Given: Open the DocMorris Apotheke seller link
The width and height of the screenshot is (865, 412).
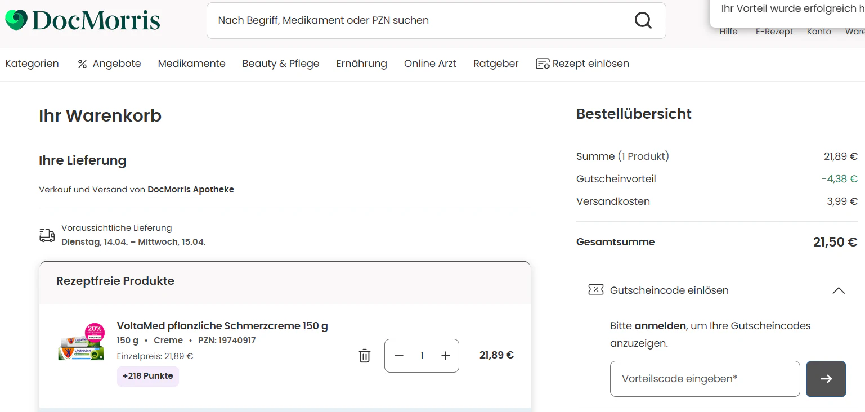Looking at the screenshot, I should pyautogui.click(x=190, y=190).
